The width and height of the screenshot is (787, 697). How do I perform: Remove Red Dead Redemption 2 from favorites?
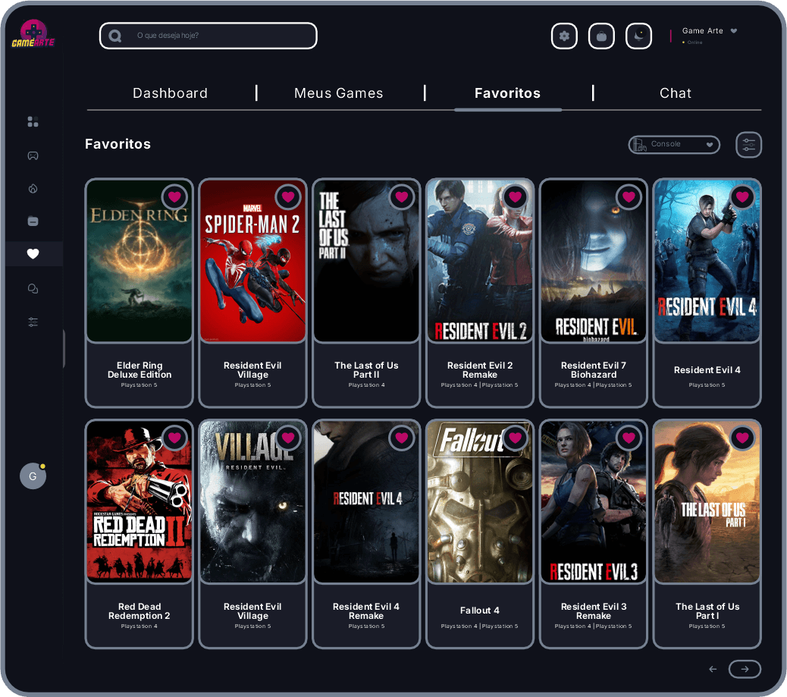click(x=174, y=438)
